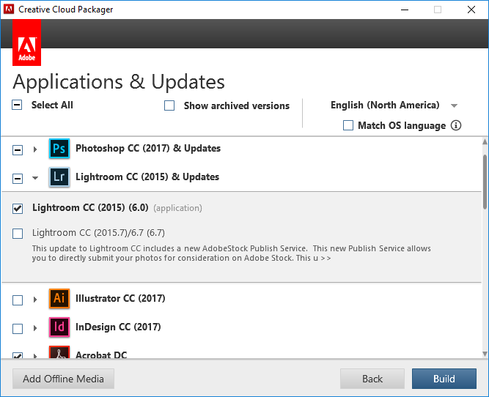Enable Match OS language checkbox

coord(348,125)
